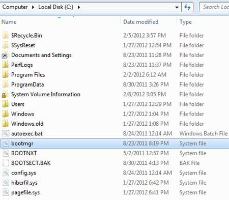Go to Computer in the breadcrumb
Image resolution: width=229 pixels, height=200 pixels.
[15, 7]
